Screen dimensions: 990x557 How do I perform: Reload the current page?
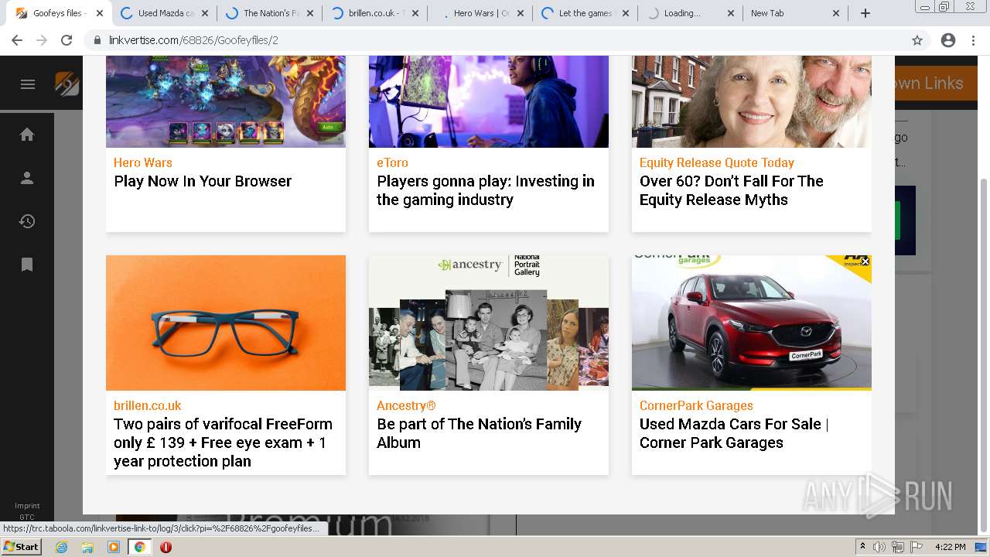[x=67, y=40]
